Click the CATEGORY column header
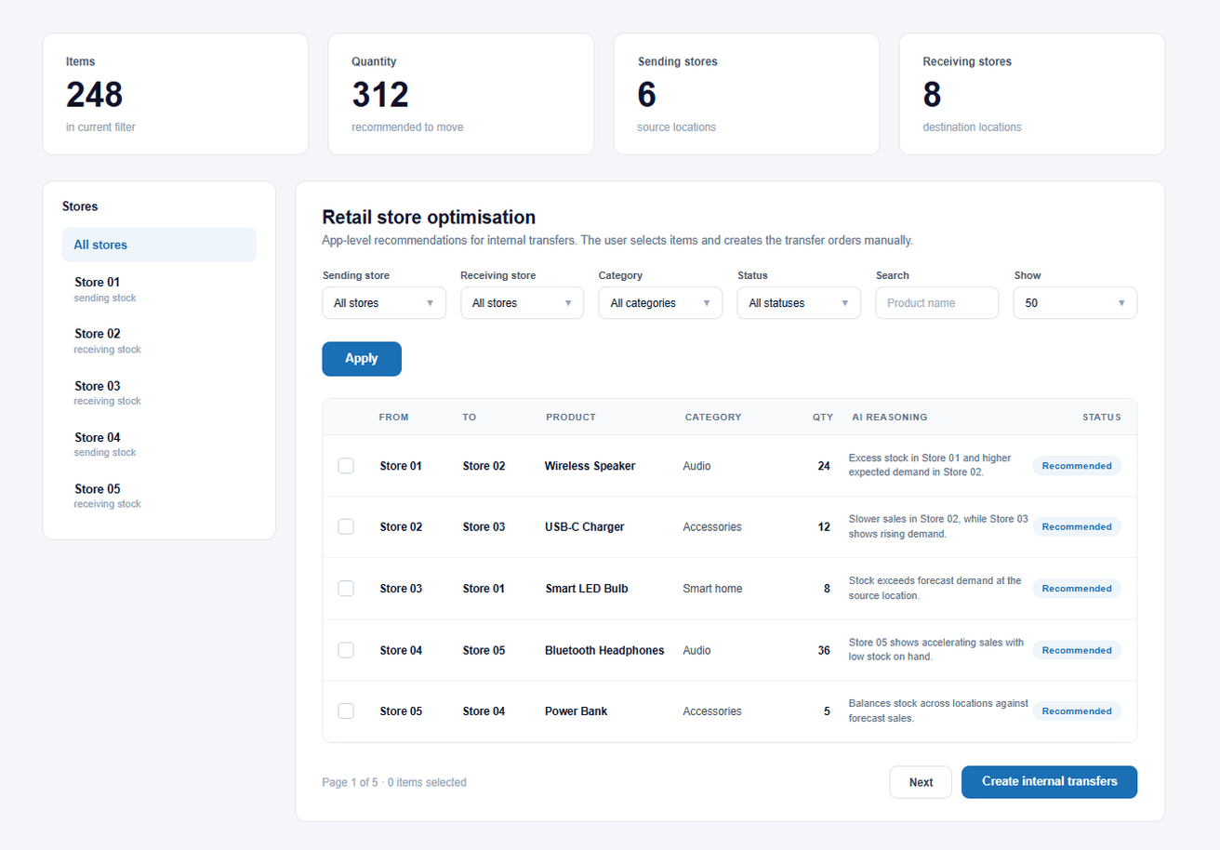The height and width of the screenshot is (850, 1220). click(x=713, y=418)
